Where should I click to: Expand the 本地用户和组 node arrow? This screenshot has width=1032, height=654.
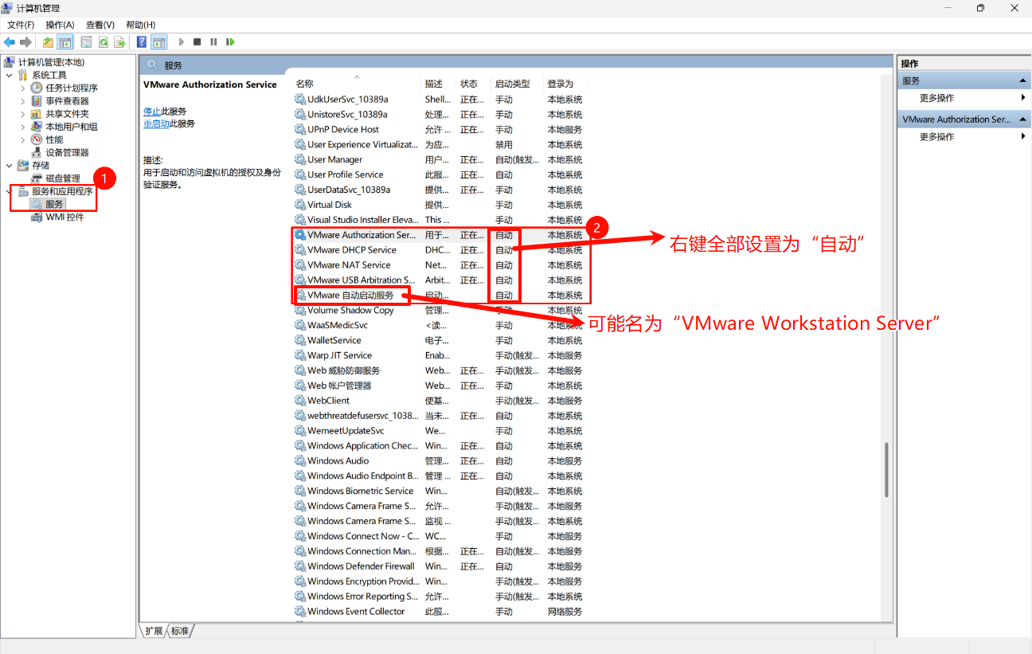[22, 127]
